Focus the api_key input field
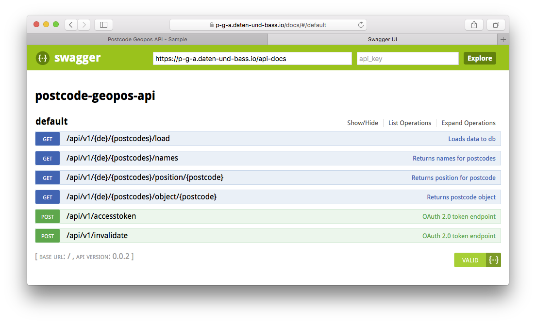This screenshot has height=324, width=536. pyautogui.click(x=407, y=58)
